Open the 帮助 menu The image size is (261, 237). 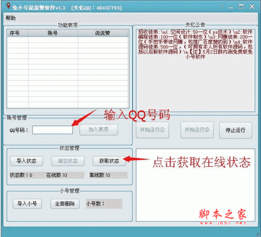coord(10,18)
